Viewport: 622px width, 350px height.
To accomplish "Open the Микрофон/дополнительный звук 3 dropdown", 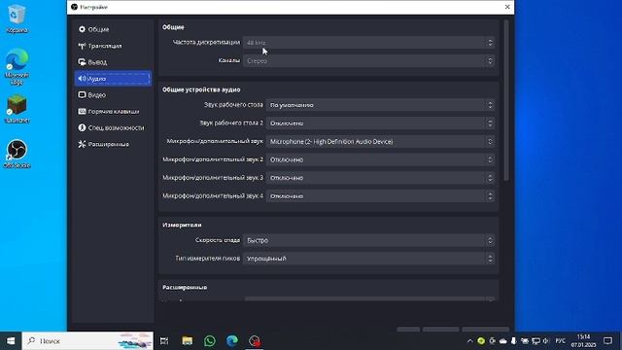I will click(x=380, y=178).
